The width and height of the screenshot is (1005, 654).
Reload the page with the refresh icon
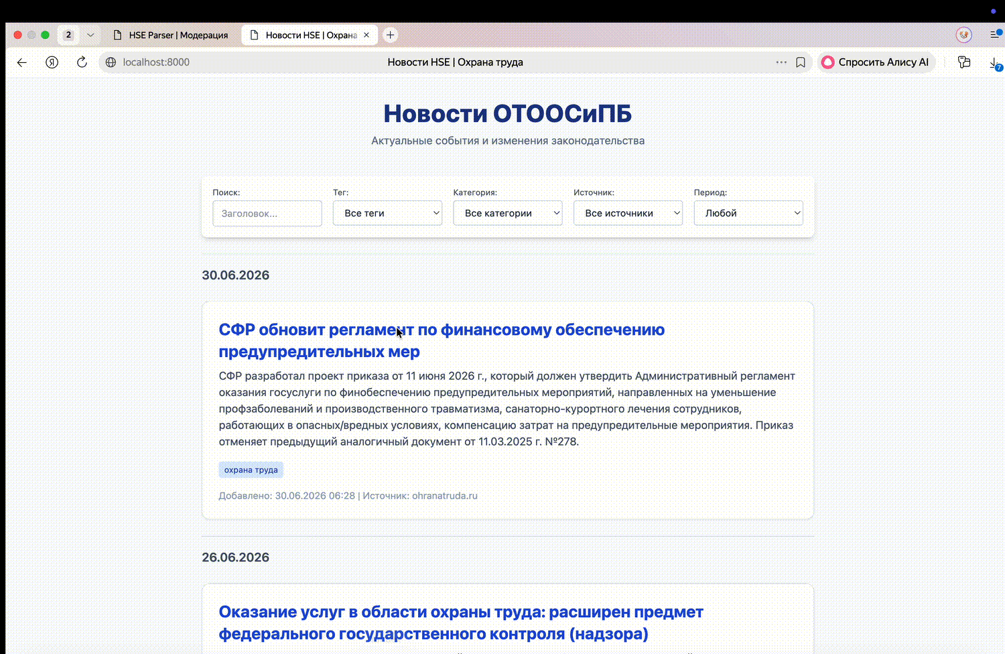coord(82,62)
